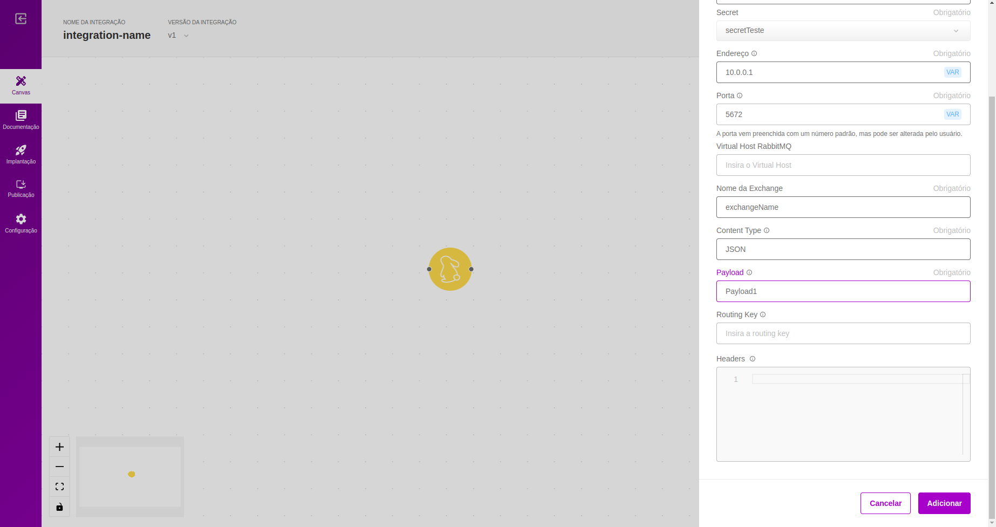996x527 pixels.
Task: Toggle the canvas lock icon
Action: 59,507
